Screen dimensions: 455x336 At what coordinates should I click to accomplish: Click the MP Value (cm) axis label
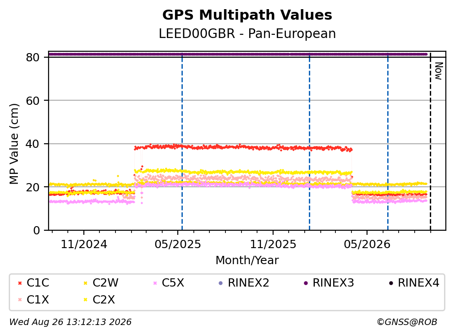14,144
